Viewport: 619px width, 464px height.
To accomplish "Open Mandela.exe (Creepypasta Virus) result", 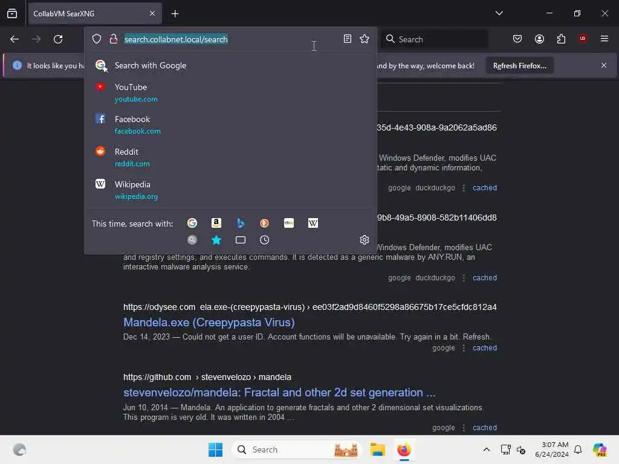I will (x=209, y=323).
